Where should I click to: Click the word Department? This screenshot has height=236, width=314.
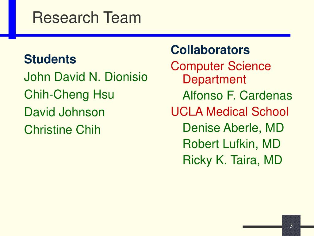(x=214, y=80)
